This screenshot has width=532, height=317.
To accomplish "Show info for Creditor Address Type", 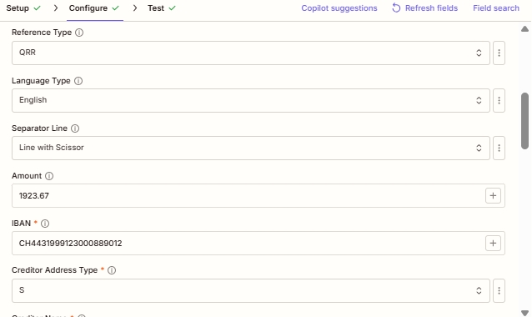I will 112,270.
